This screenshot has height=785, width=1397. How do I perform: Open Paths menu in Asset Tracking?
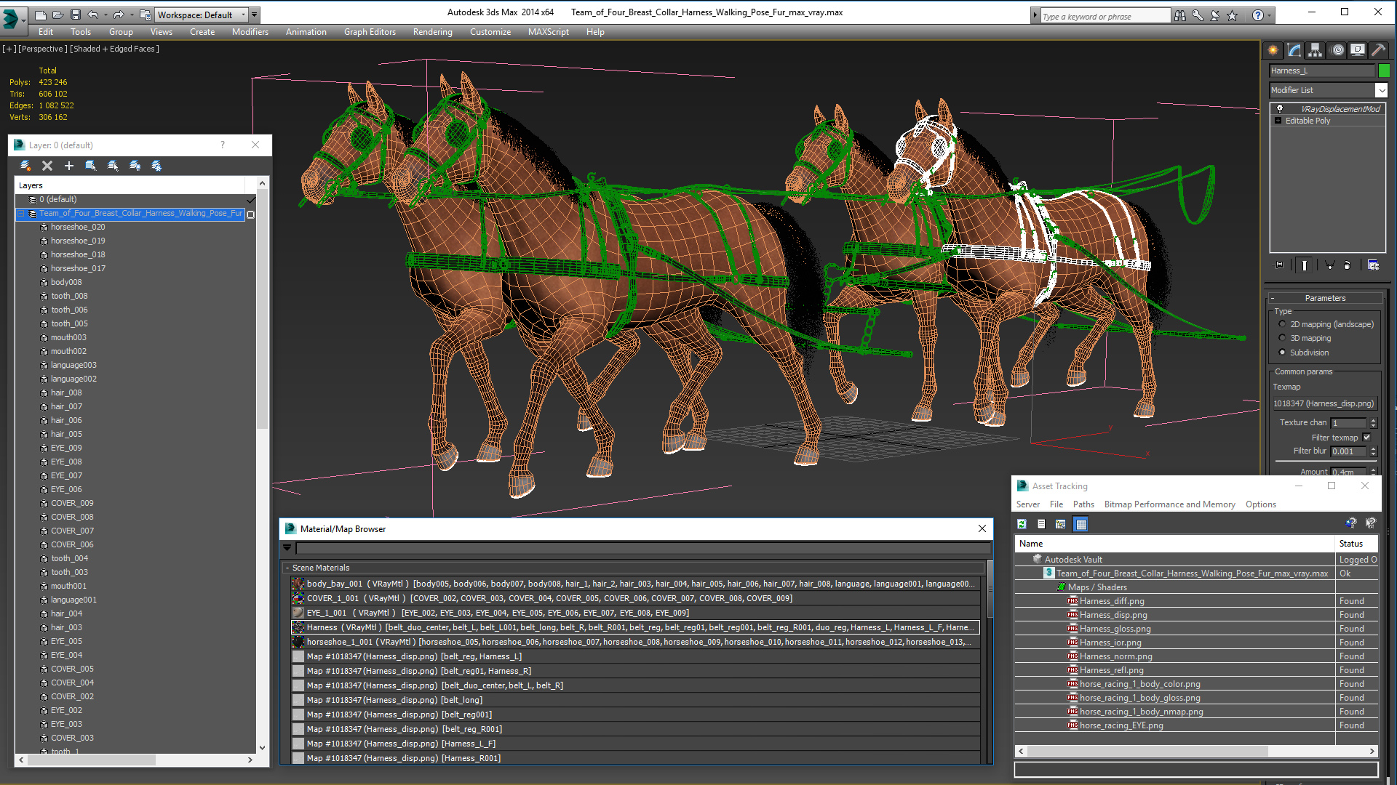(x=1083, y=504)
